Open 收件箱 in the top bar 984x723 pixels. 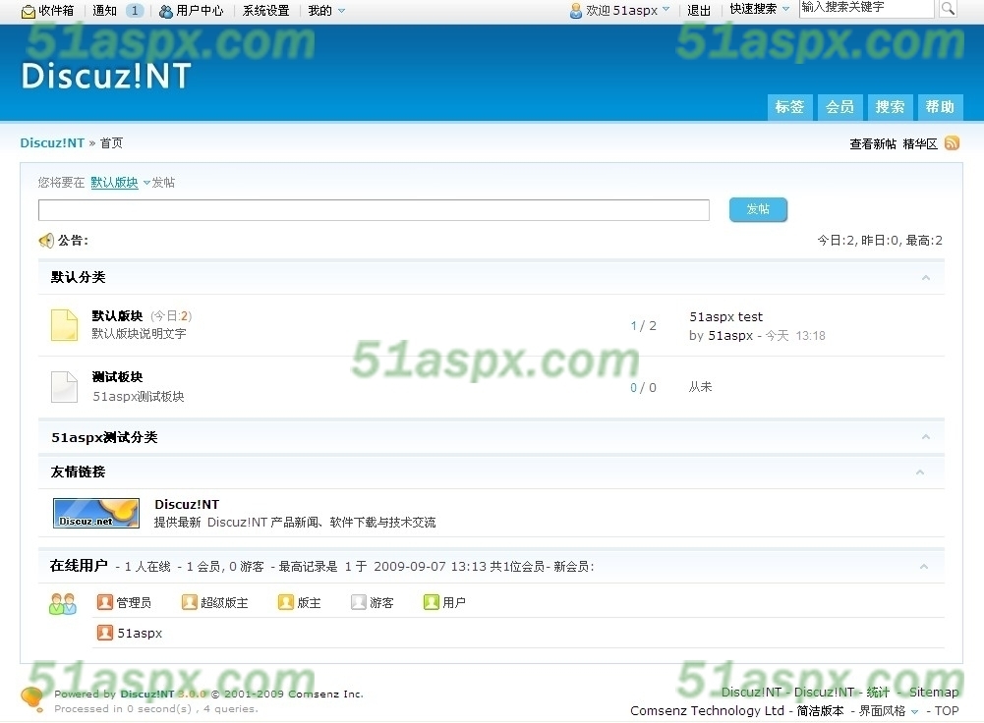click(56, 11)
